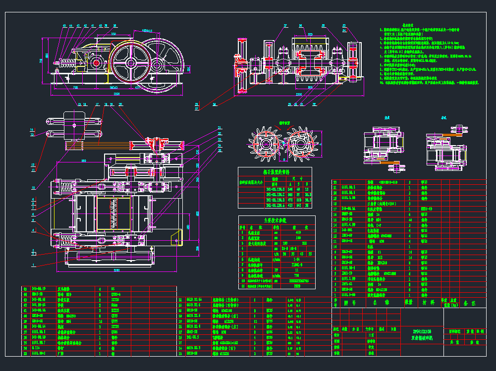Click part balloon number 37 above the section view
Image resolution: width=496 pixels, height=371 pixels.
tap(285, 25)
